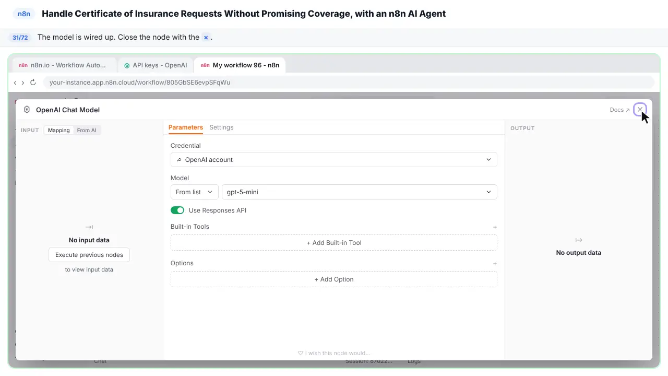Click the browser address bar URL

click(x=140, y=83)
